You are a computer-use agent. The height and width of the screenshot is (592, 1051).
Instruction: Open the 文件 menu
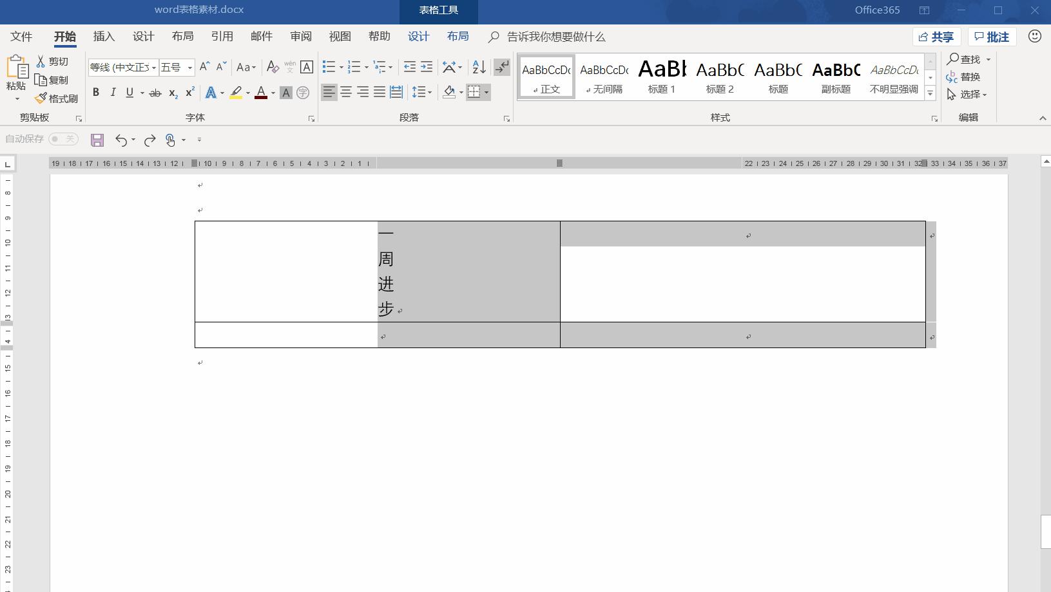(21, 37)
